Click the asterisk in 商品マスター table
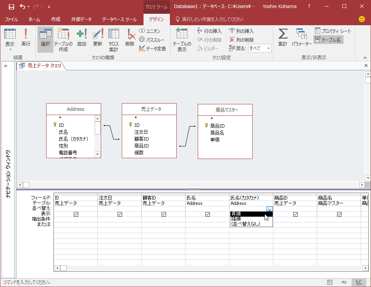Image resolution: width=371 pixels, height=287 pixels. click(211, 118)
